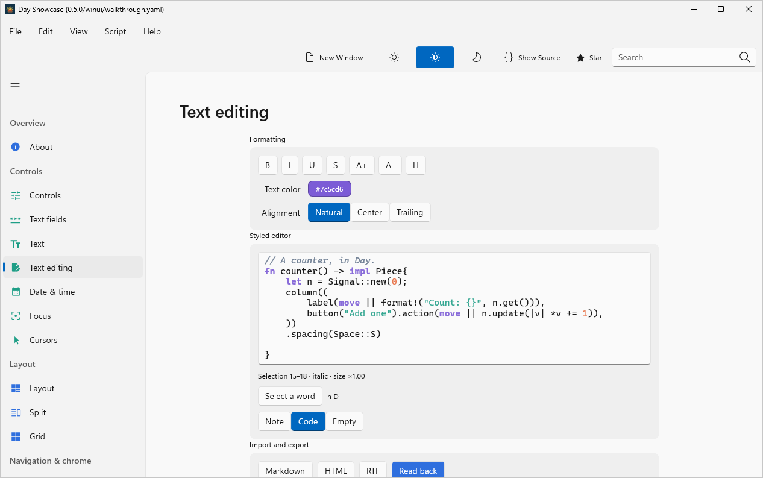Open the Cursors page
The width and height of the screenshot is (763, 478).
pyautogui.click(x=73, y=340)
